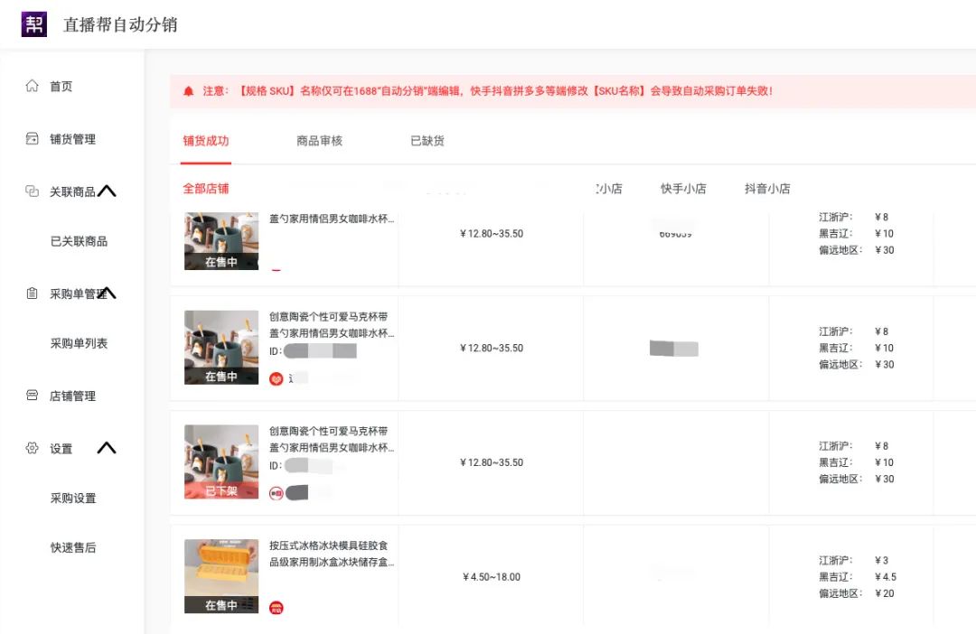
Task: Click the platform badge on the ice mold product
Action: [x=277, y=608]
